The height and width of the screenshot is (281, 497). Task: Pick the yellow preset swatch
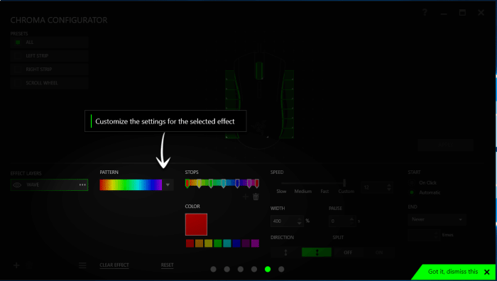tap(208, 243)
